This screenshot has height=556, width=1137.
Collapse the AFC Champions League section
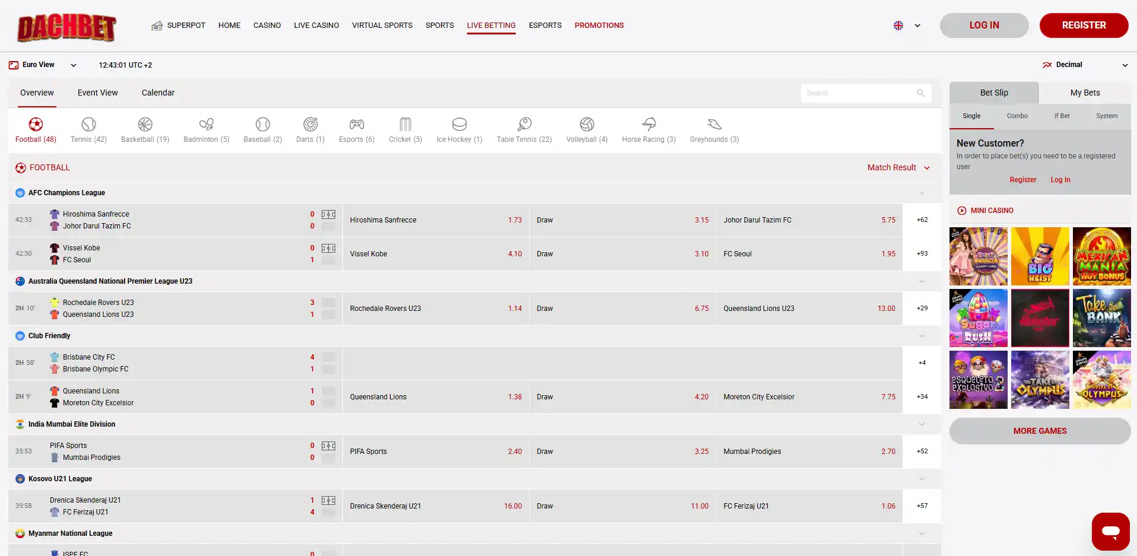[922, 193]
